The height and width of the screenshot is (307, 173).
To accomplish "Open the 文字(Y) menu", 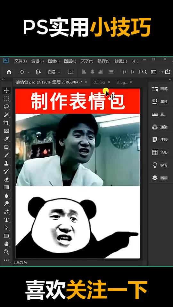I will pyautogui.click(x=87, y=61).
